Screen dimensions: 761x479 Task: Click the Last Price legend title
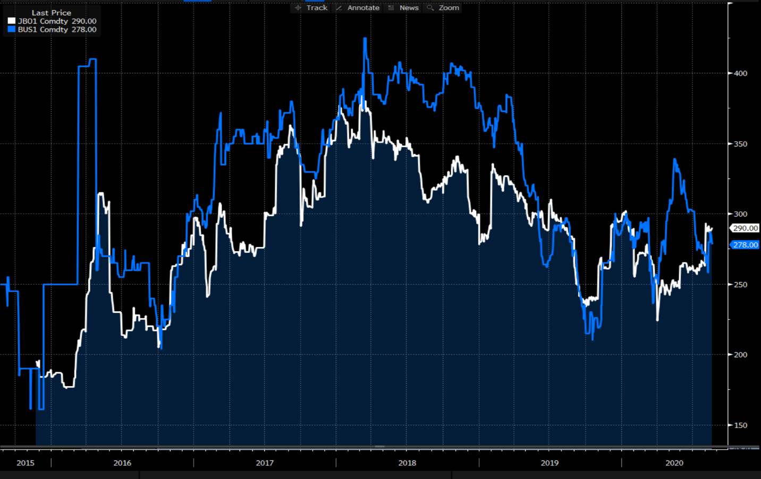[x=51, y=13]
